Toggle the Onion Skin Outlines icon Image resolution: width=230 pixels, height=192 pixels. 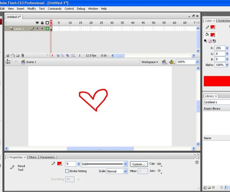[62, 56]
